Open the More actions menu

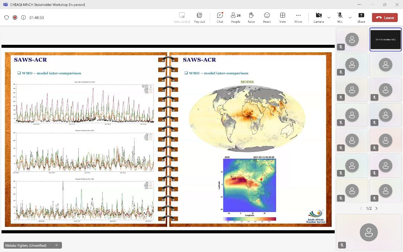click(298, 18)
